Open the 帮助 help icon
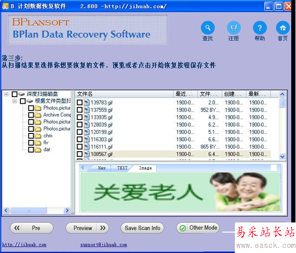This screenshot has width=296, height=253. [260, 28]
